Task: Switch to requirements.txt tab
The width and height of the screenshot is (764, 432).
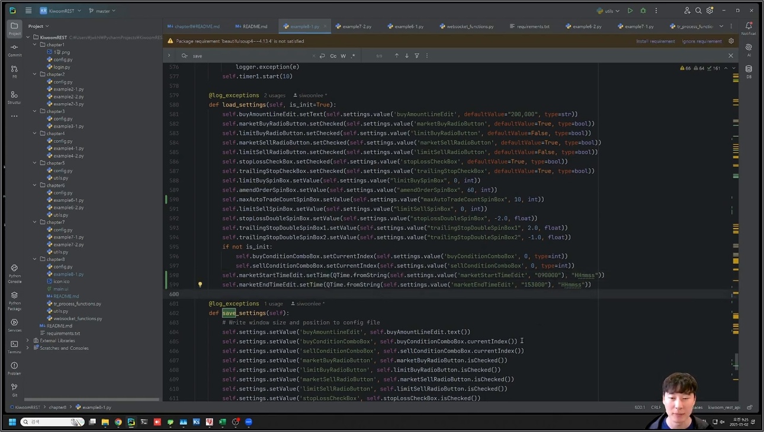Action: tap(529, 26)
